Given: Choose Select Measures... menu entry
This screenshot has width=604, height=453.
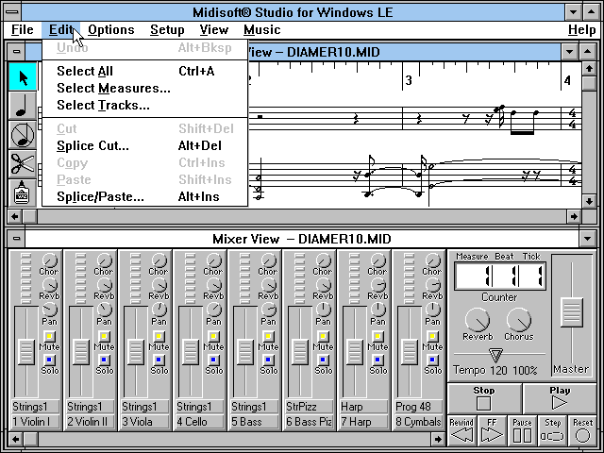Looking at the screenshot, I should [x=144, y=88].
